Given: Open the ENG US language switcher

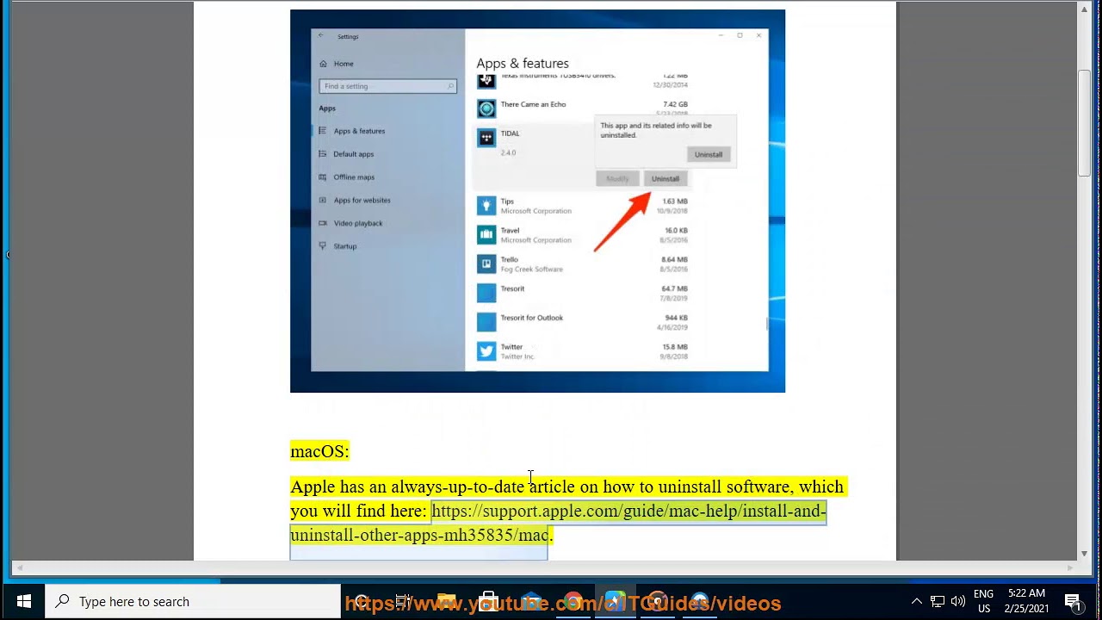Looking at the screenshot, I should point(983,602).
